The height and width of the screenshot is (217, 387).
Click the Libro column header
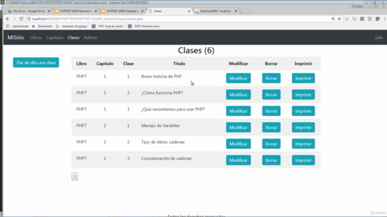[x=82, y=63]
